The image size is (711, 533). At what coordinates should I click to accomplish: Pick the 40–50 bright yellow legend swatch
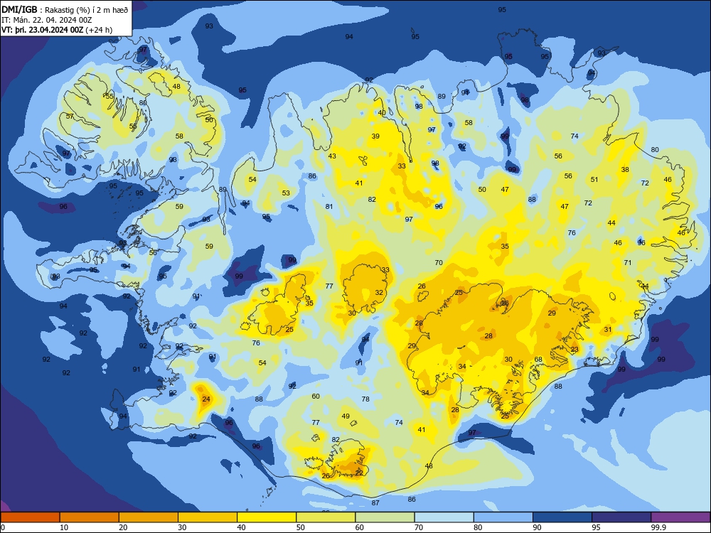(x=267, y=517)
